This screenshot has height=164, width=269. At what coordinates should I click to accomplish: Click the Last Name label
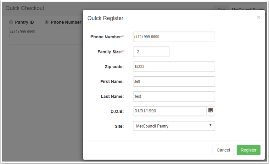click(x=112, y=96)
